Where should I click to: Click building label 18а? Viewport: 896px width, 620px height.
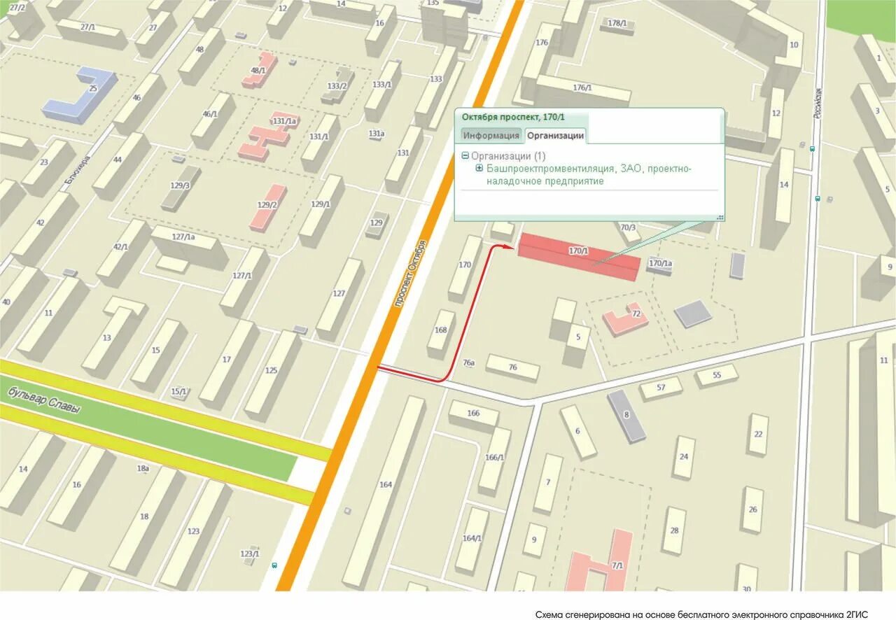click(143, 469)
